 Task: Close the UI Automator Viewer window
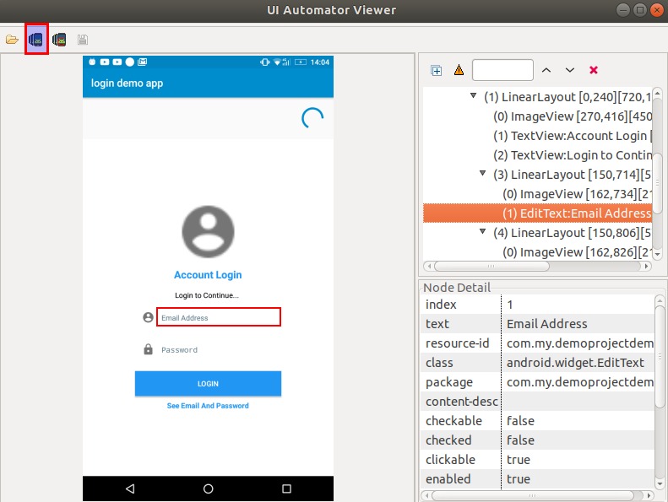[x=657, y=10]
